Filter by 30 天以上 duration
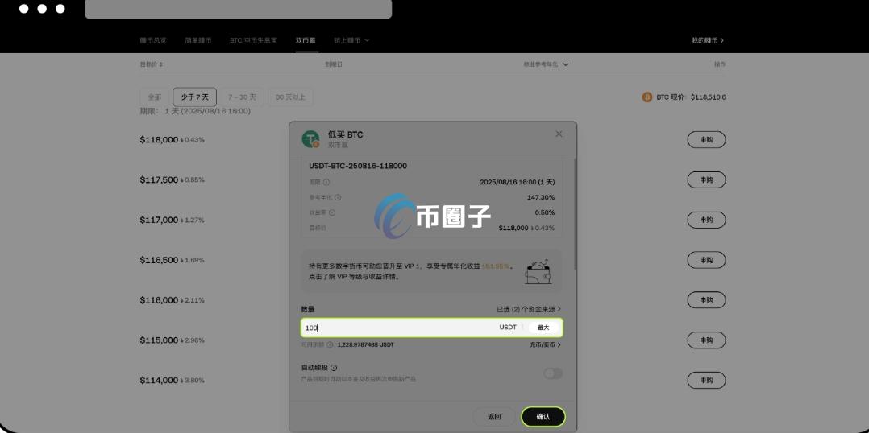The image size is (869, 433). (290, 97)
